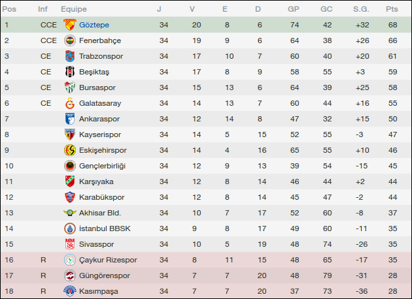The image size is (412, 299).
Task: Click the Fenerbahçe club badge
Action: [x=69, y=40]
